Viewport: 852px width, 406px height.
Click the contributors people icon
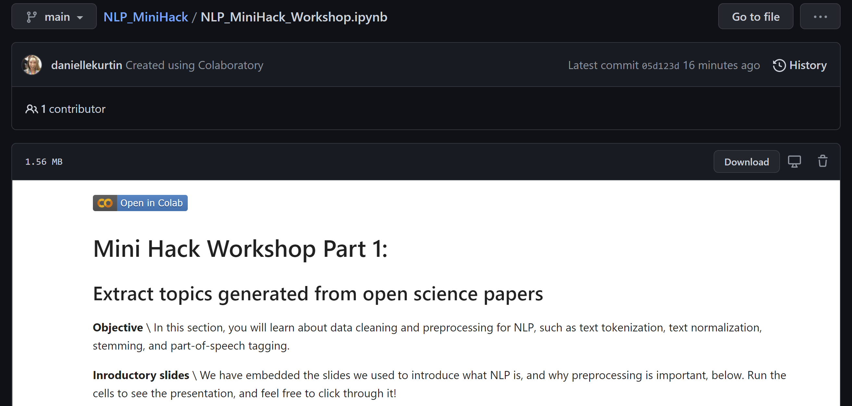(32, 109)
